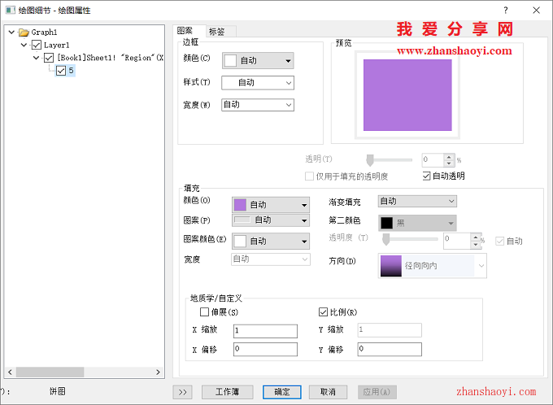553x405 pixels.
Task: Click the 饼图 plot type label
Action: [57, 392]
